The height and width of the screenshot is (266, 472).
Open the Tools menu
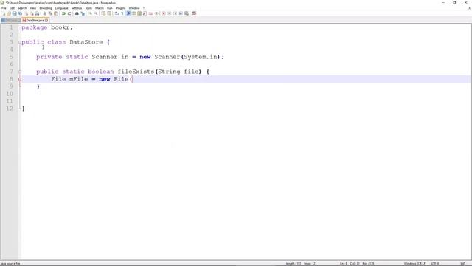88,8
